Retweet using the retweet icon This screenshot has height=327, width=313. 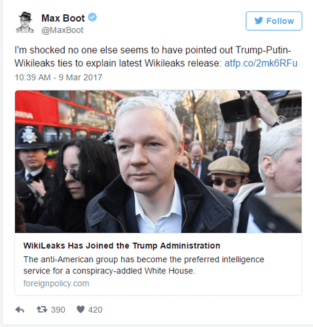[x=42, y=309]
